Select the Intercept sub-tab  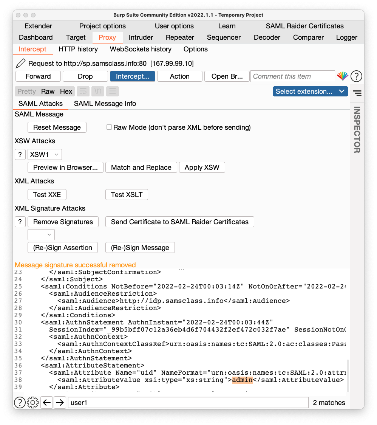[x=32, y=49]
